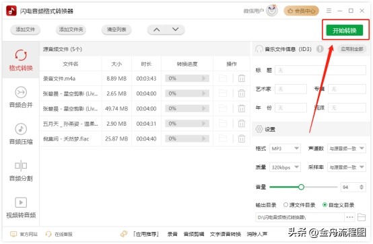The width and height of the screenshot is (373, 244).
Task: Delete 录音文件.m4a using trash icon
Action: [x=242, y=78]
